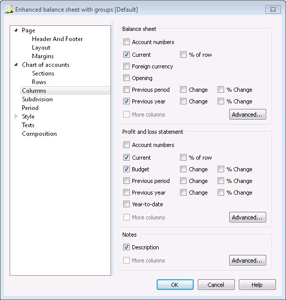
Task: Expand the Style tree node
Action: (x=16, y=117)
